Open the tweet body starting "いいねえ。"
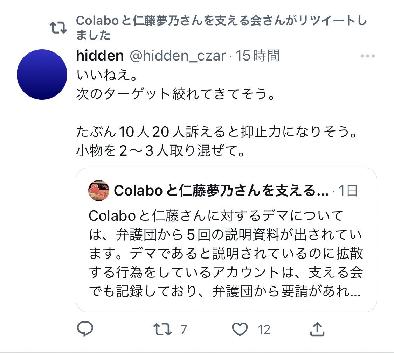The height and width of the screenshot is (354, 394). click(216, 113)
